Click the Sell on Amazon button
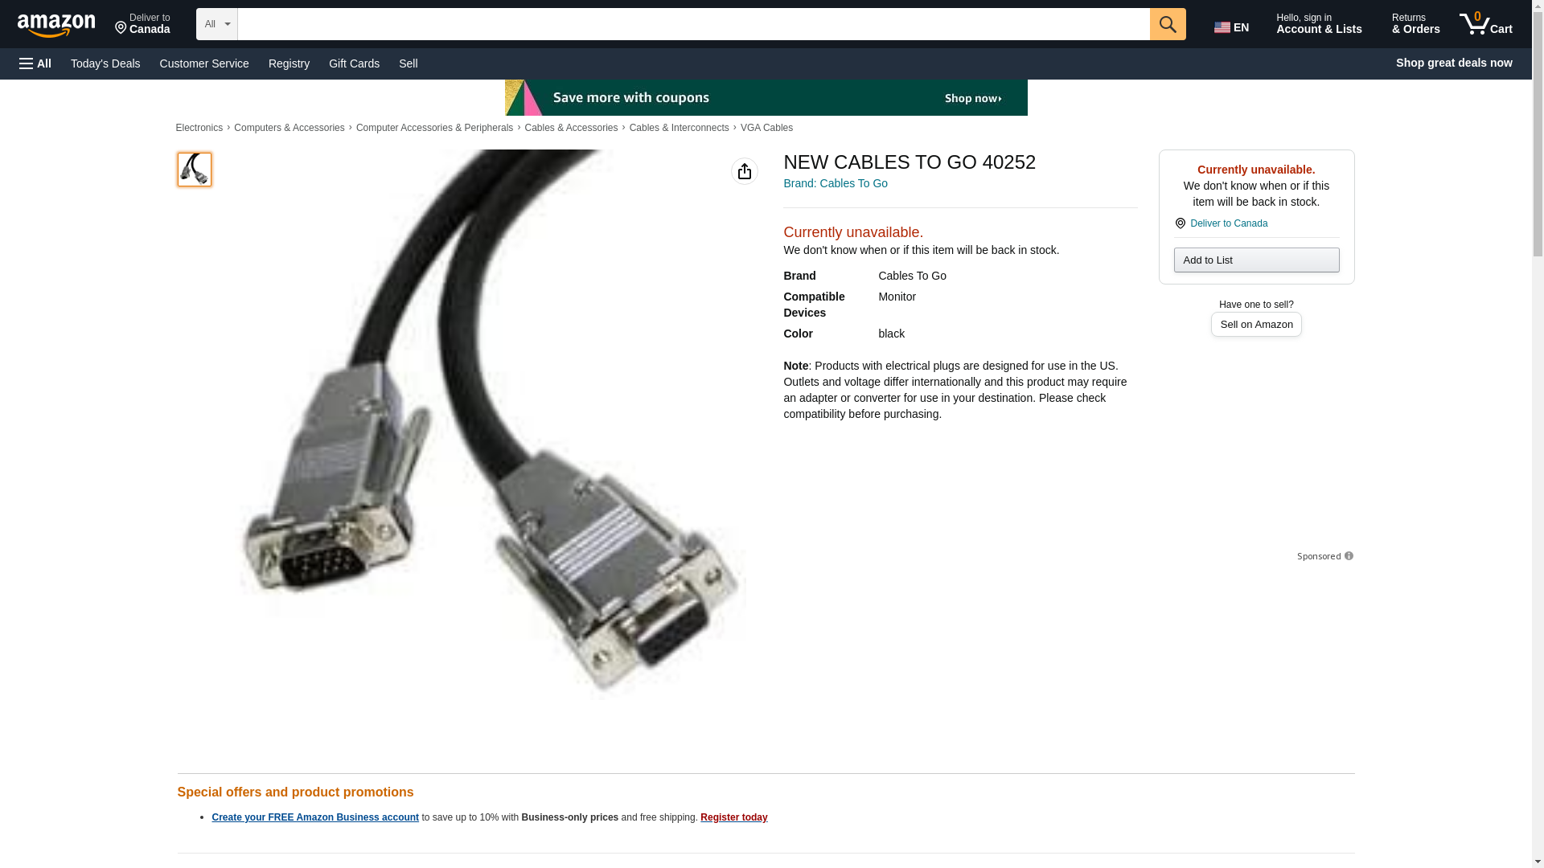 [1255, 324]
